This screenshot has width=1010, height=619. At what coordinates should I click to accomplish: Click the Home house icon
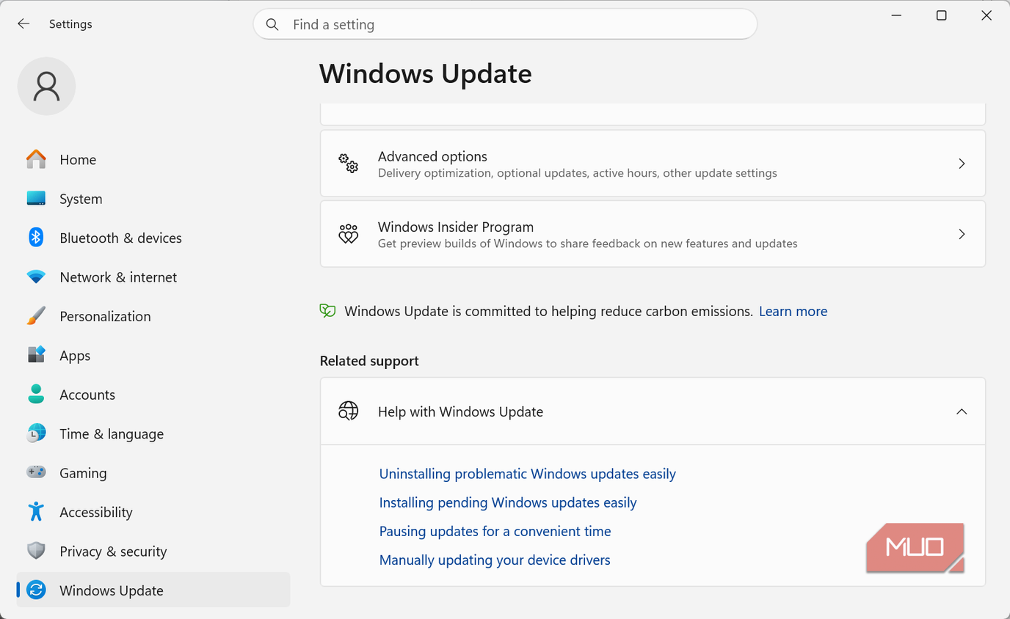(x=36, y=159)
